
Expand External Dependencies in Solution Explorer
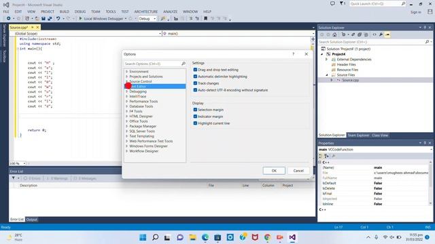point(327,59)
